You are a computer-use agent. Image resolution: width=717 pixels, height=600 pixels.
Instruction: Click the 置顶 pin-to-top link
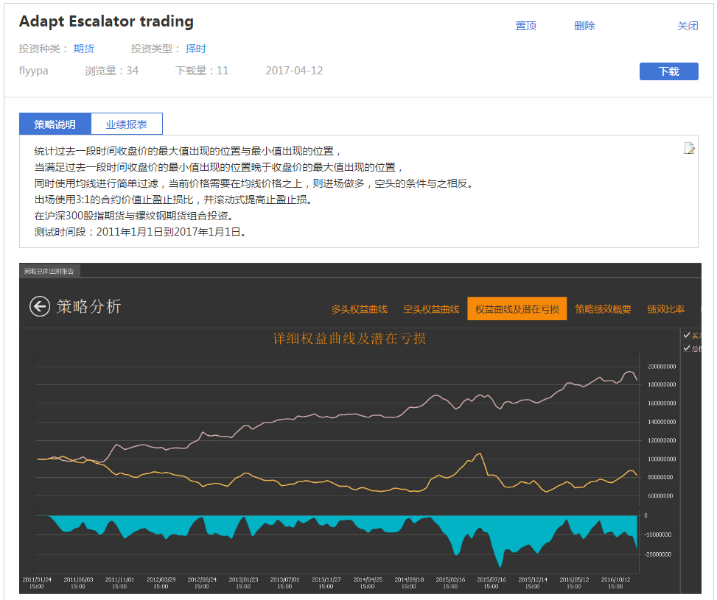(526, 26)
